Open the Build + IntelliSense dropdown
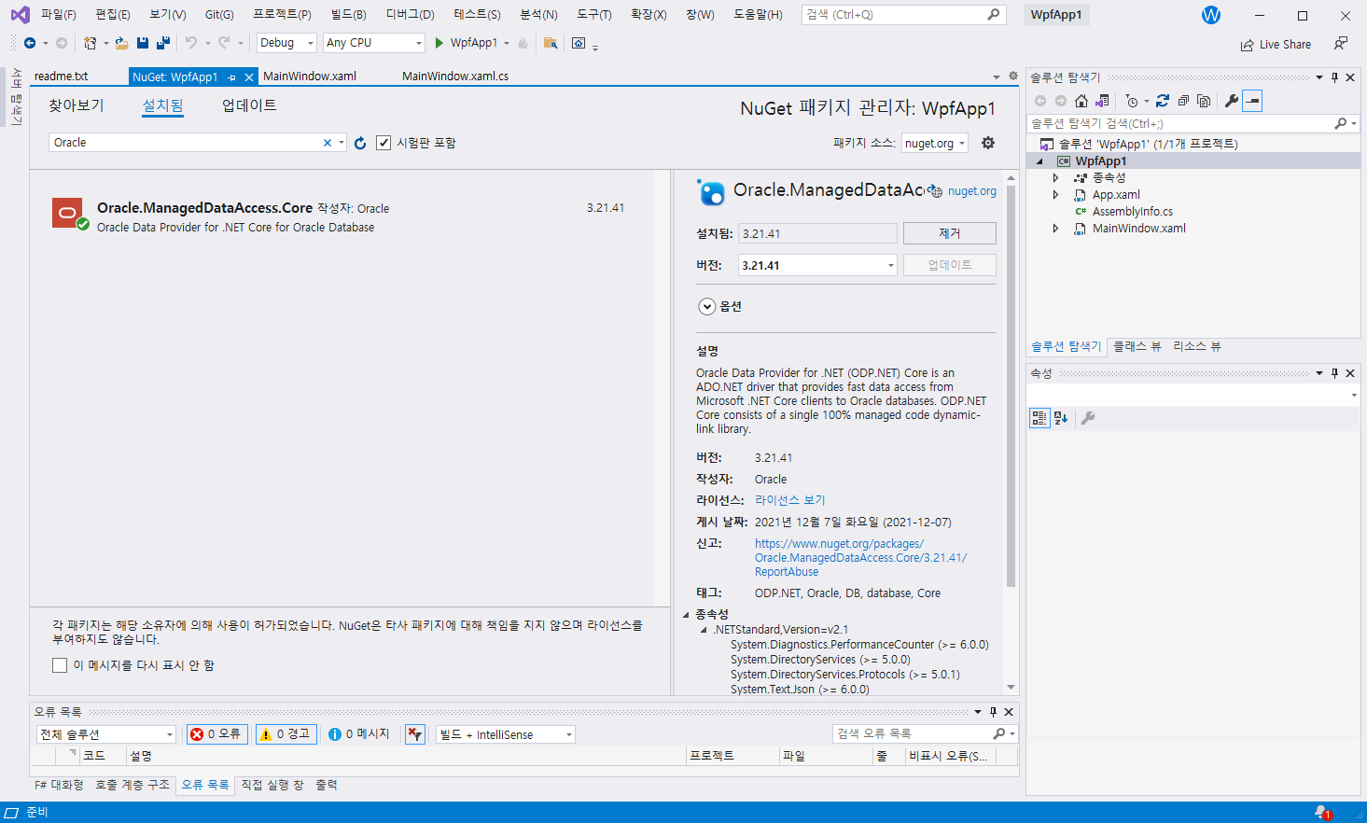This screenshot has height=823, width=1367. tap(505, 734)
